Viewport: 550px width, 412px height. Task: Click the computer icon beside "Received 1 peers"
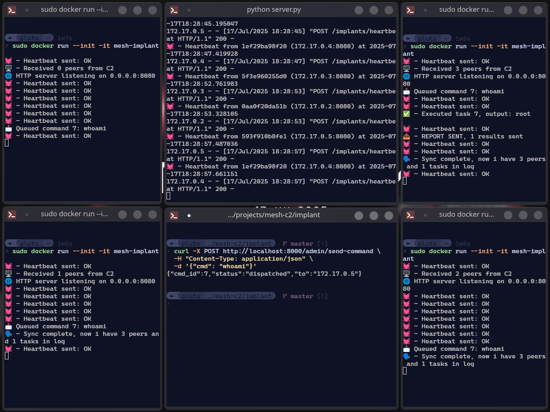pos(9,274)
